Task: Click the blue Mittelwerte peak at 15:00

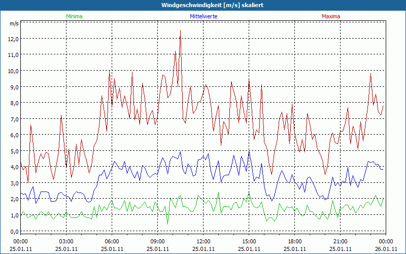Action: pyautogui.click(x=249, y=151)
